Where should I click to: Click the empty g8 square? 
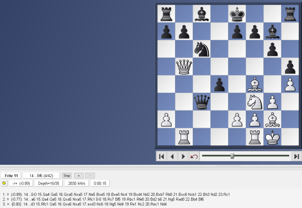(272, 14)
